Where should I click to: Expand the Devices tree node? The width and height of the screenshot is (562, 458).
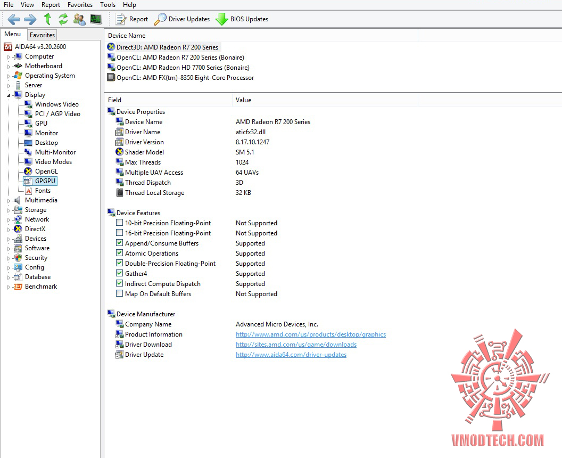pos(9,239)
